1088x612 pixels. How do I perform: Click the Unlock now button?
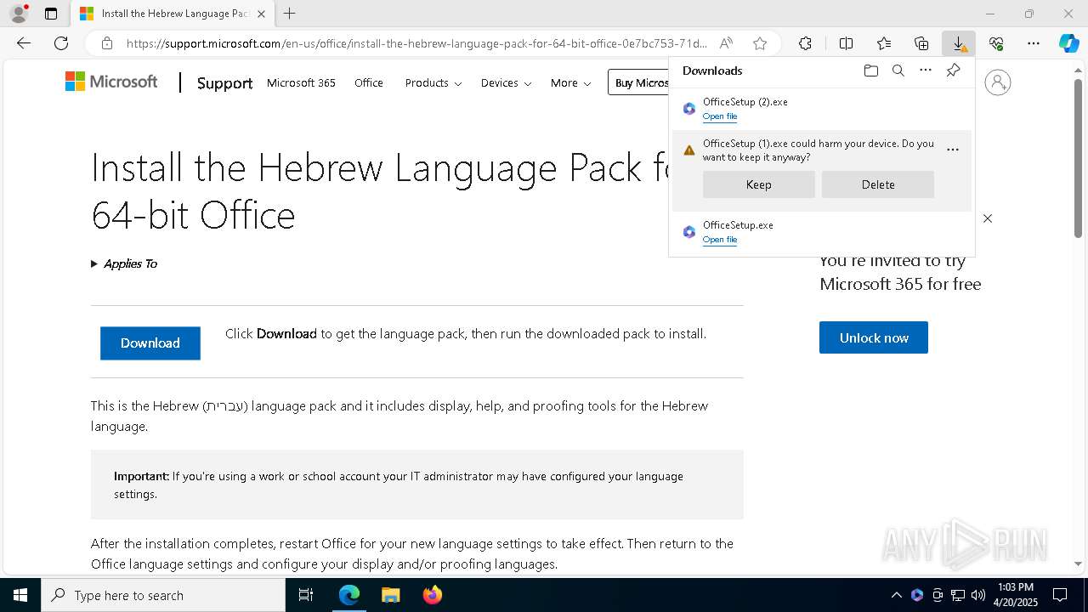[x=874, y=337]
